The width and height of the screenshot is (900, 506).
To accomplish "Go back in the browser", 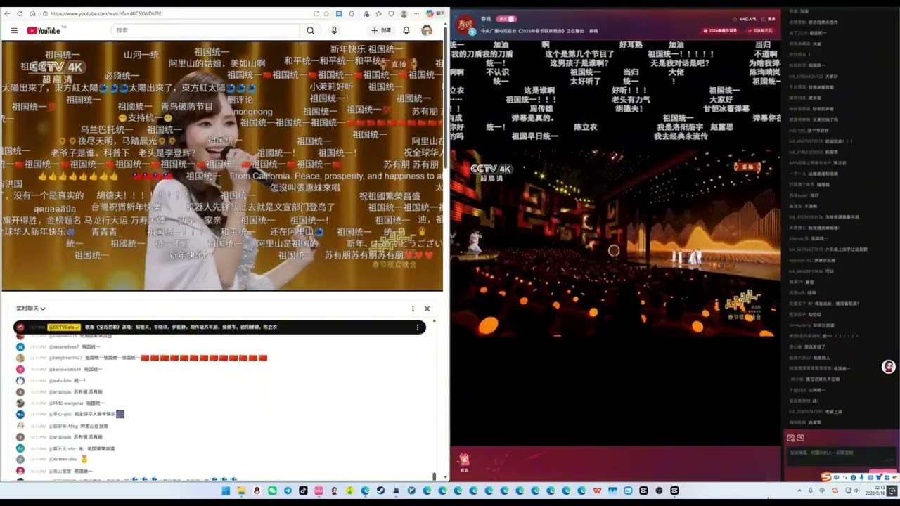I will point(7,13).
